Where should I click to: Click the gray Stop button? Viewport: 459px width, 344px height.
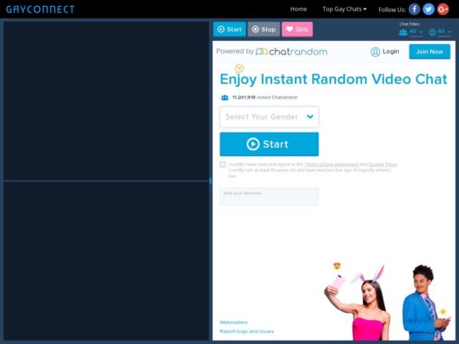(263, 29)
